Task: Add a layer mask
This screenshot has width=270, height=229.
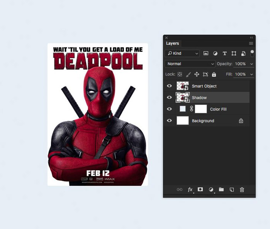Action: click(200, 189)
